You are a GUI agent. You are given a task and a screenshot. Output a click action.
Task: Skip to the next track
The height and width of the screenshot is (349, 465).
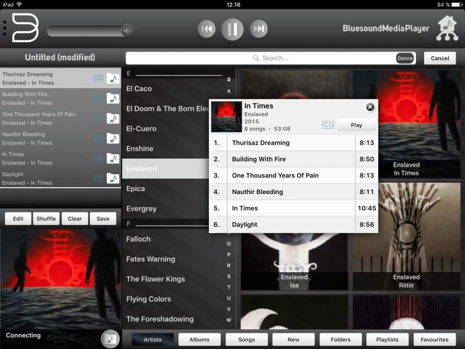pos(259,29)
